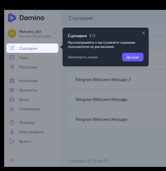Click the yellow H avatar for Hukuma_bot
The image size is (166, 171).
12,33
